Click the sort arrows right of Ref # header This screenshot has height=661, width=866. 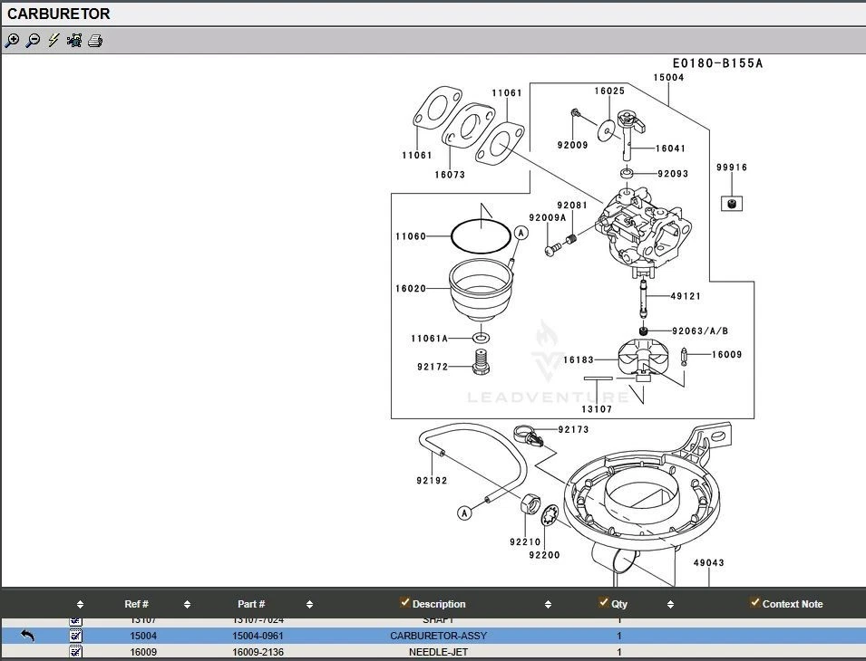point(187,605)
